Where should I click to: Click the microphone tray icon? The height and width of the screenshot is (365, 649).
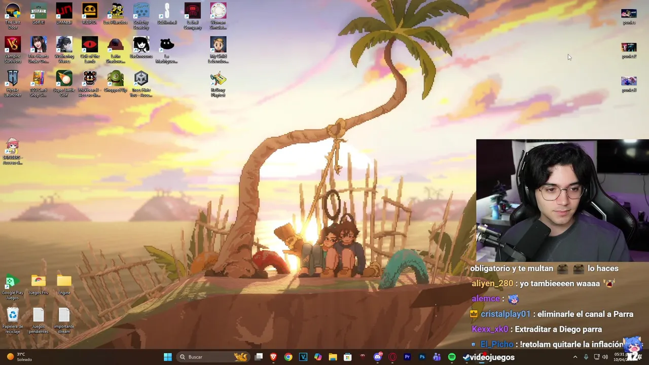(586, 357)
